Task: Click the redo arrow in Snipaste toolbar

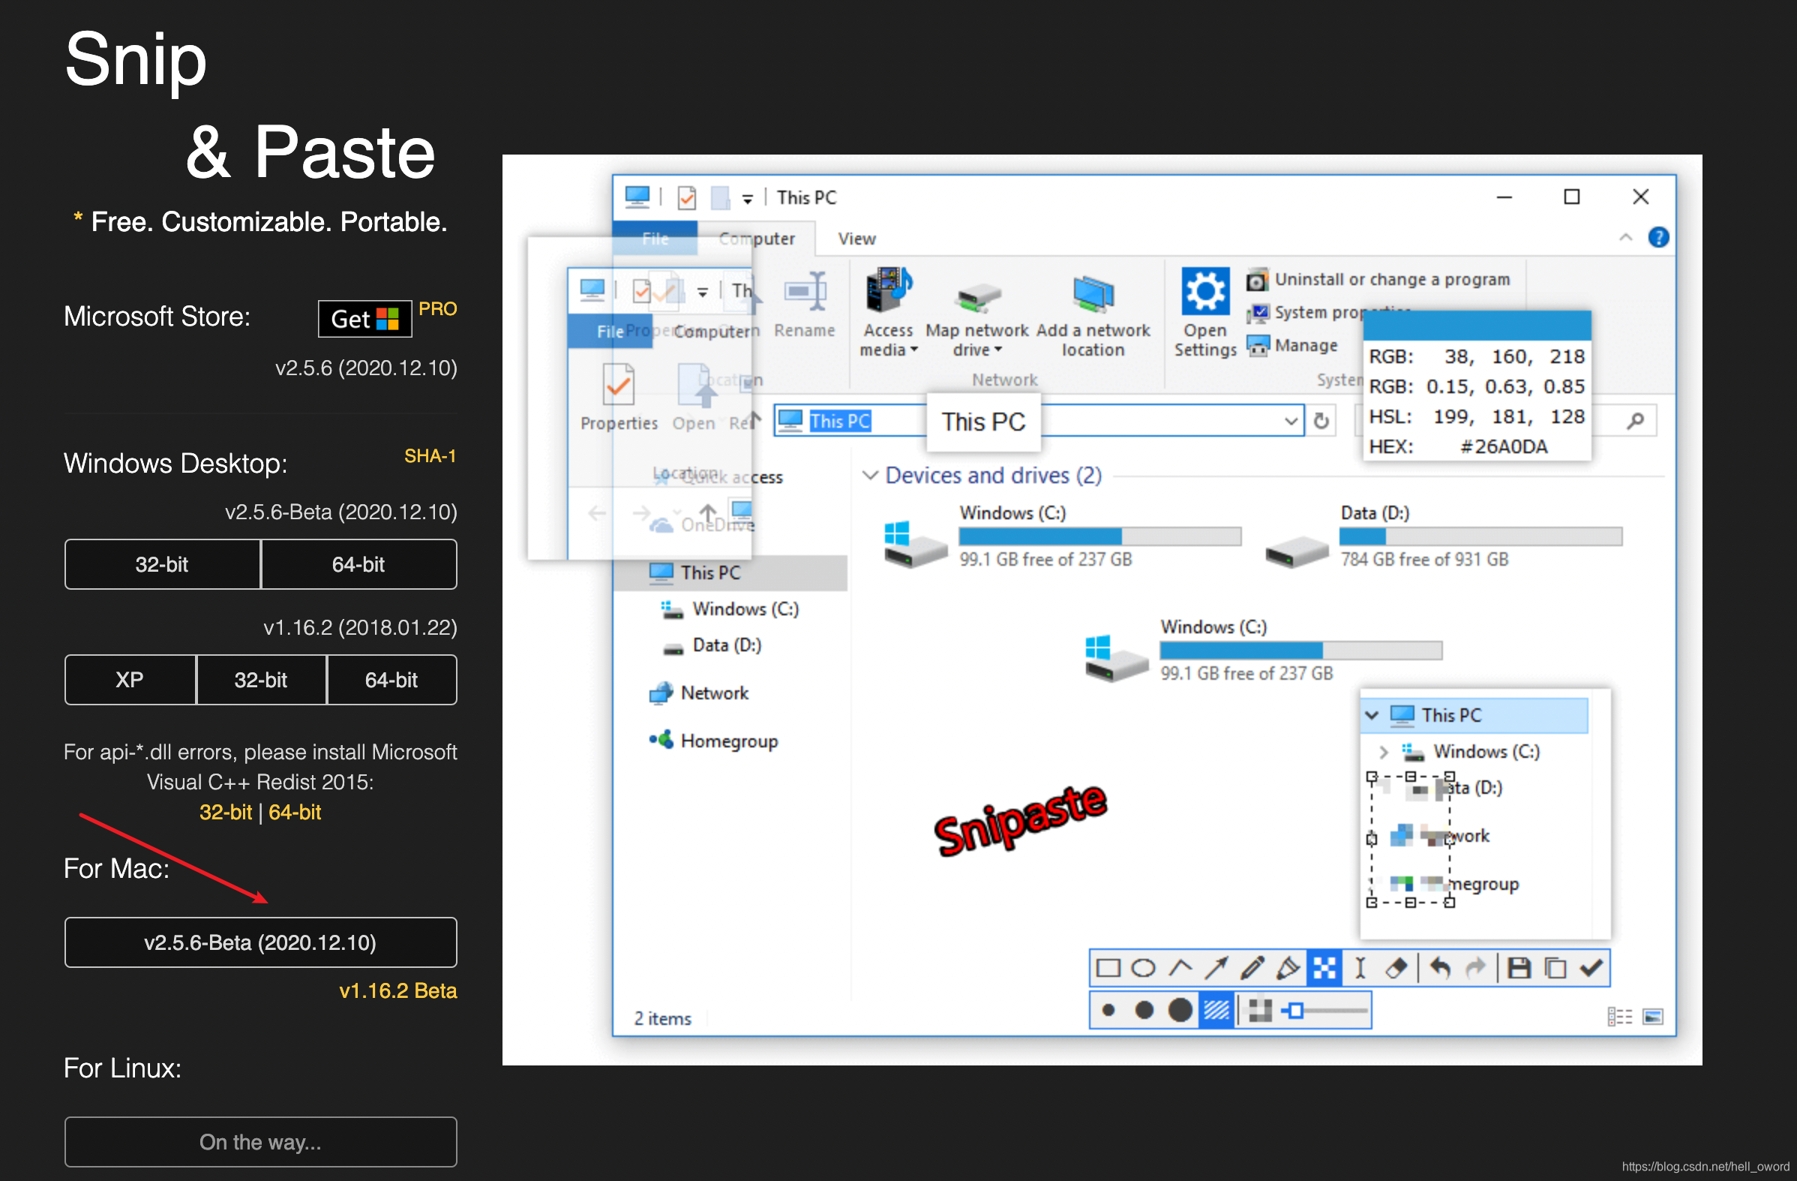Action: [1475, 968]
